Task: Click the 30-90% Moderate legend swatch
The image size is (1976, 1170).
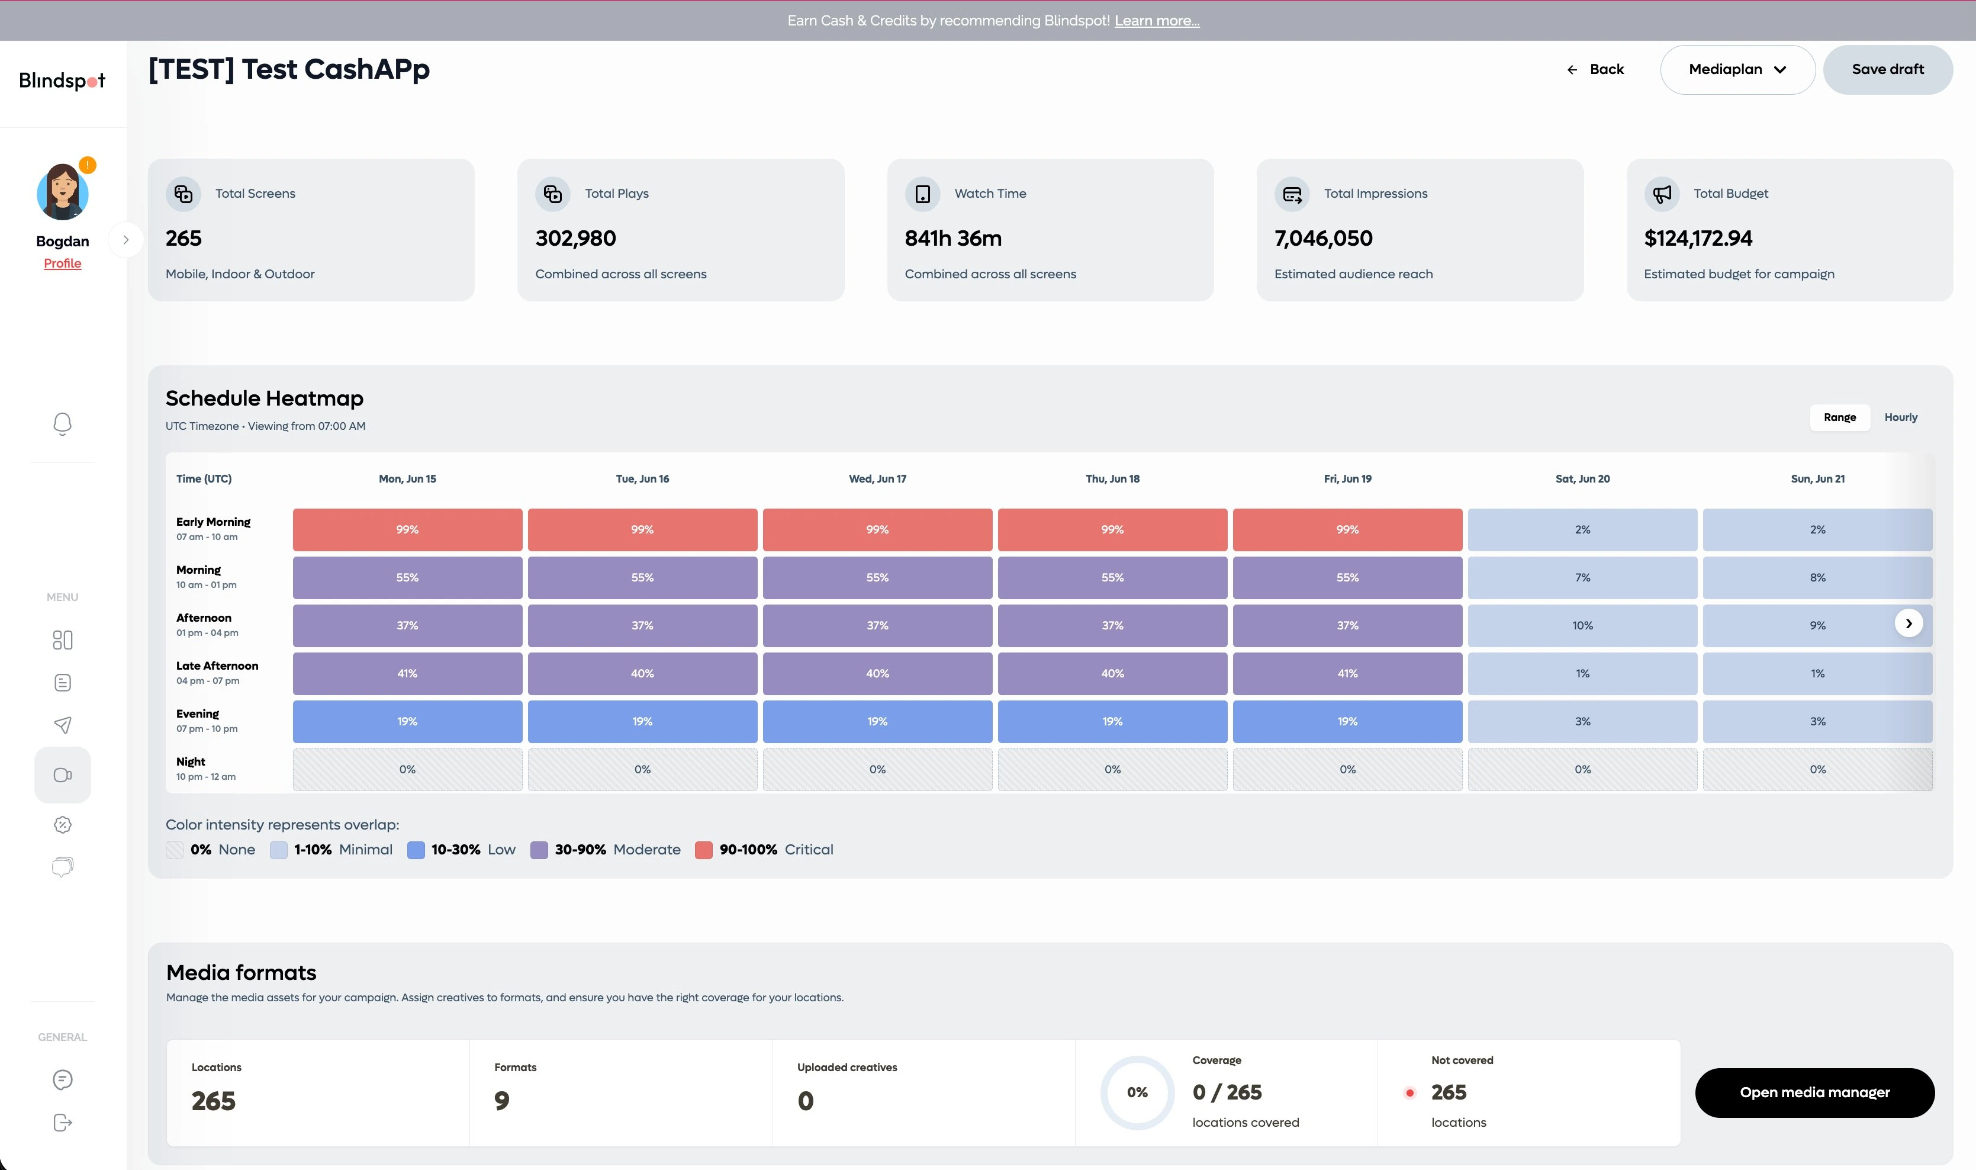Action: [x=539, y=850]
